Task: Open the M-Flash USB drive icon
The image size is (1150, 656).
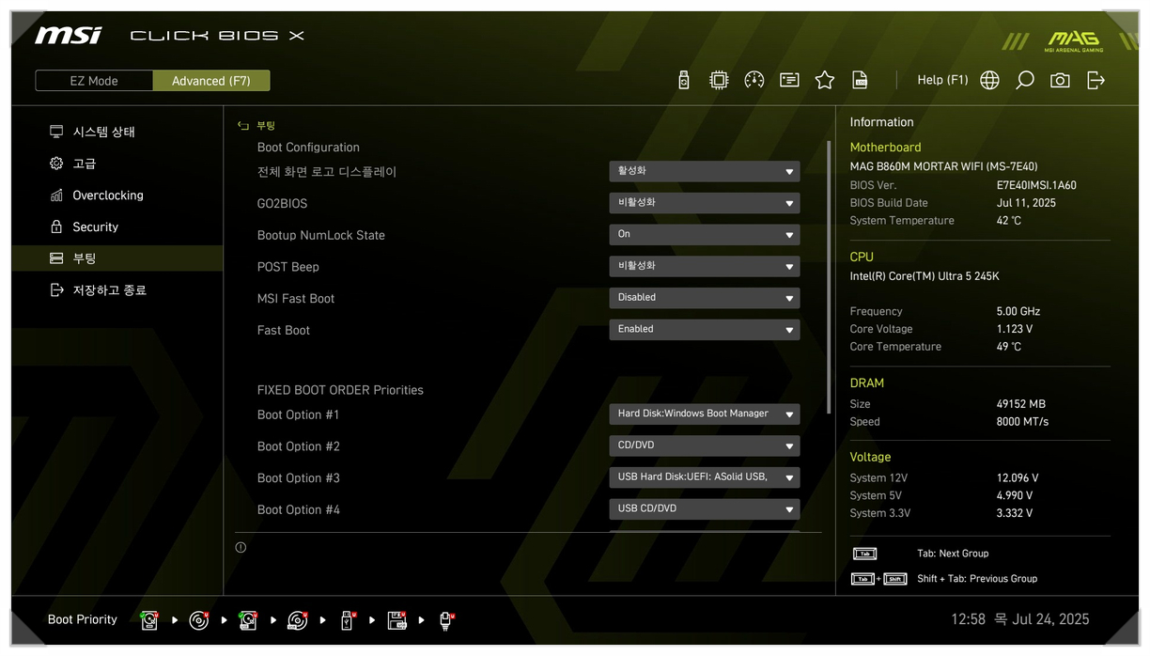Action: coord(683,81)
